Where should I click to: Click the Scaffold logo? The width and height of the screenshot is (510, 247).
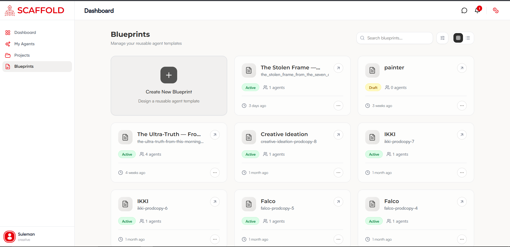pyautogui.click(x=34, y=10)
